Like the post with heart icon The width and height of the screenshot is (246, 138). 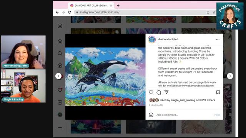click(x=151, y=92)
